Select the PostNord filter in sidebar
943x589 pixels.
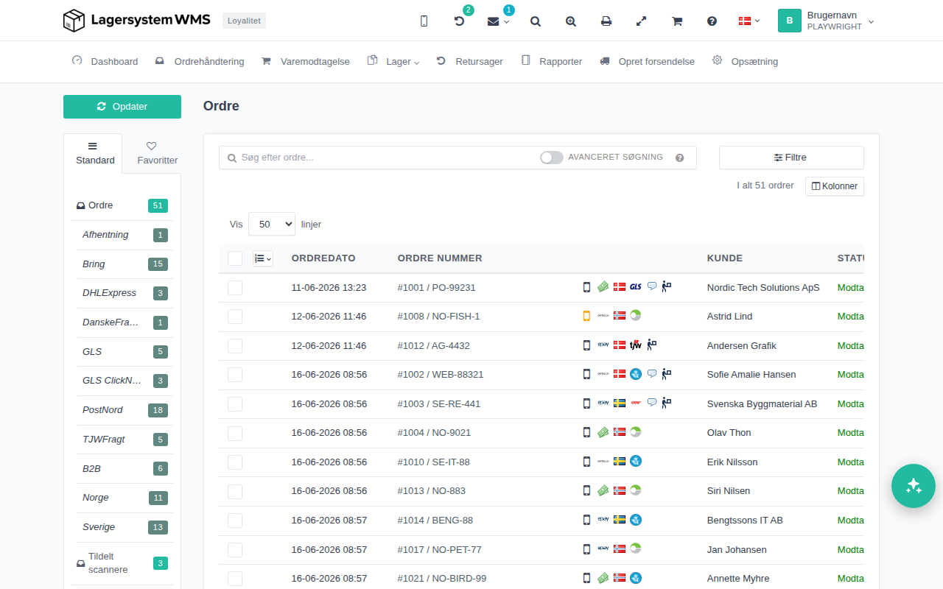(x=125, y=410)
